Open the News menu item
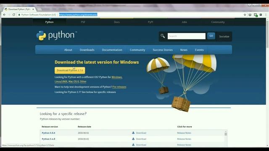The height and width of the screenshot is (151, 269). (x=184, y=50)
